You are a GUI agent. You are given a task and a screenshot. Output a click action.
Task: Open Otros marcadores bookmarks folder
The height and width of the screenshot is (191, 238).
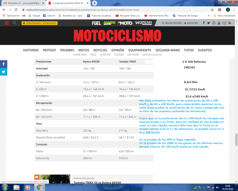point(224,16)
